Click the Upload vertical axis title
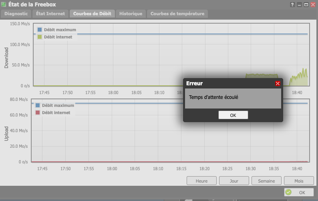 (x=6, y=133)
